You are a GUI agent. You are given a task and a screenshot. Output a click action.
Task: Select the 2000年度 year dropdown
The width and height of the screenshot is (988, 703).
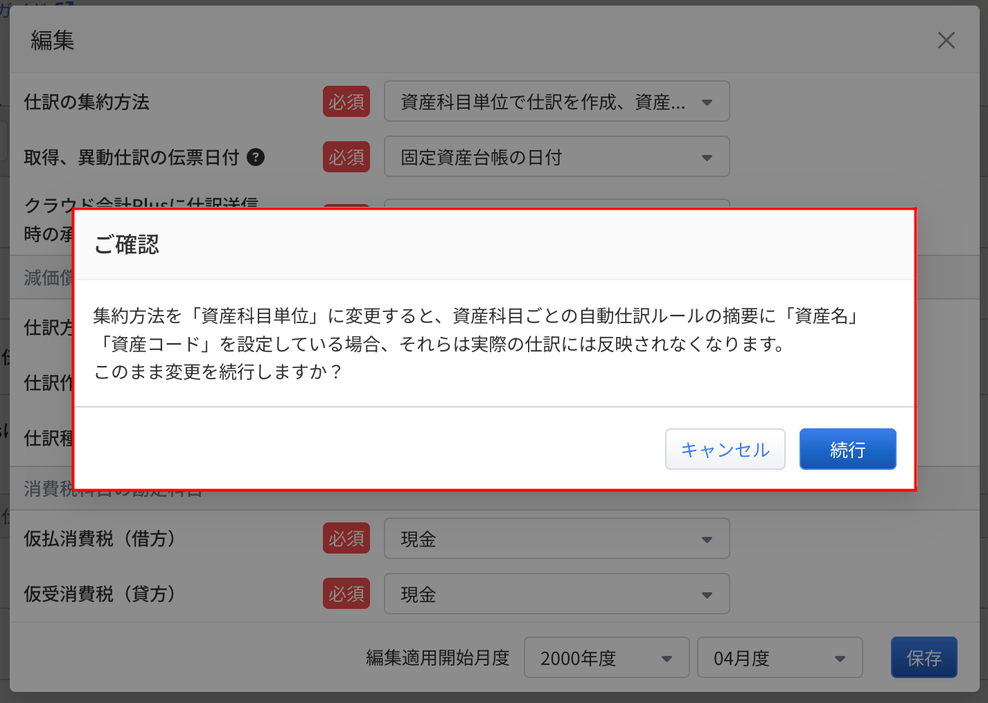[606, 657]
